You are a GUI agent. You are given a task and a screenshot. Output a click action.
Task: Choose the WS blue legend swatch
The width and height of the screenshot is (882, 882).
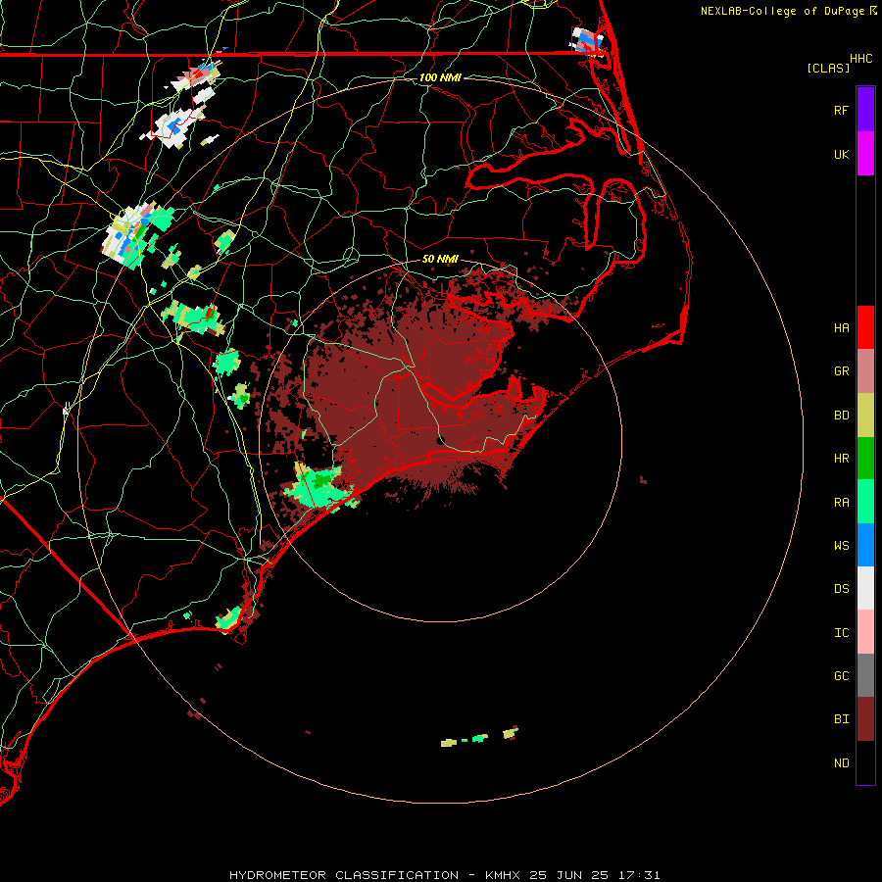pyautogui.click(x=865, y=545)
